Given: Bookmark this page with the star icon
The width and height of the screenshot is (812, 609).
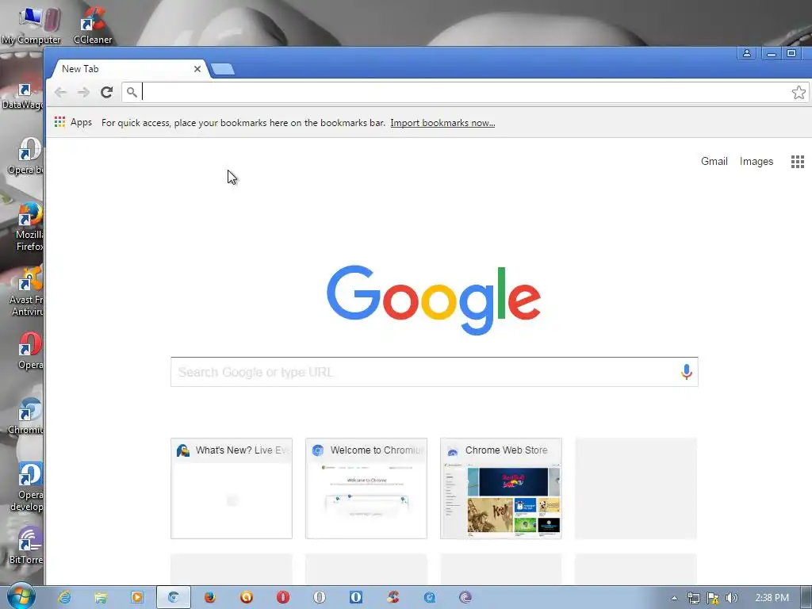Looking at the screenshot, I should point(799,92).
